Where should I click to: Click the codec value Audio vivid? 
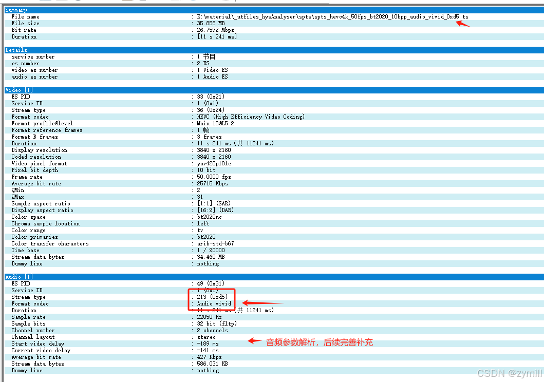pyautogui.click(x=214, y=303)
